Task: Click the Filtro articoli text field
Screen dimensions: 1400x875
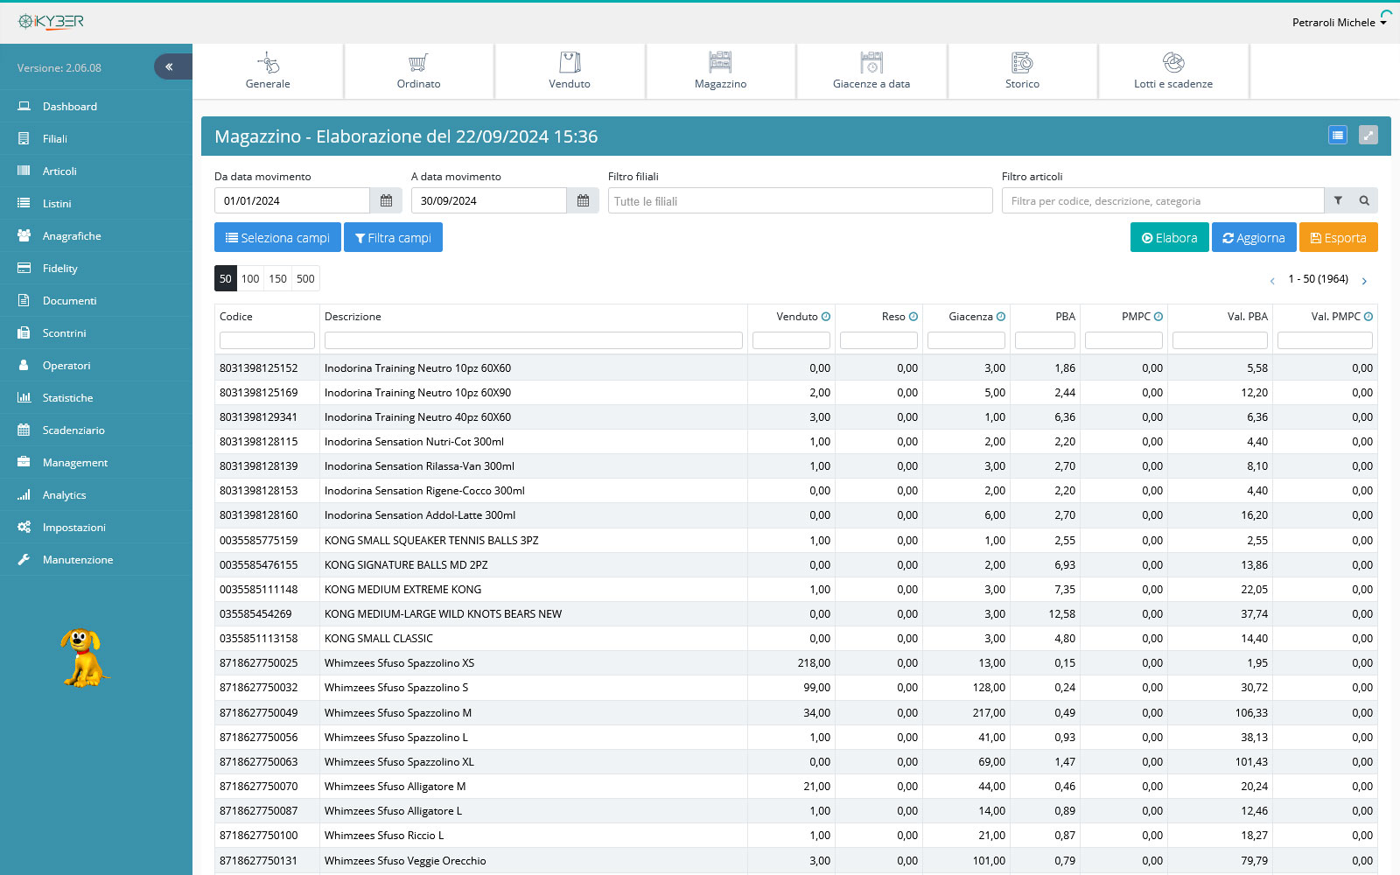Action: [x=1163, y=200]
